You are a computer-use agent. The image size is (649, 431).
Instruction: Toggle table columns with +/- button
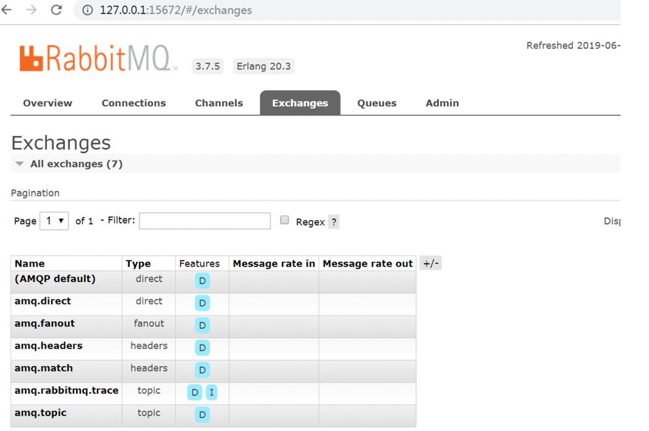point(431,264)
